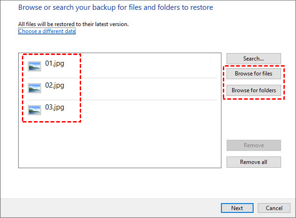Screen dimensions: 296x218
Task: Click the 01.jpg image thumbnail icon
Action: pyautogui.click(x=34, y=66)
